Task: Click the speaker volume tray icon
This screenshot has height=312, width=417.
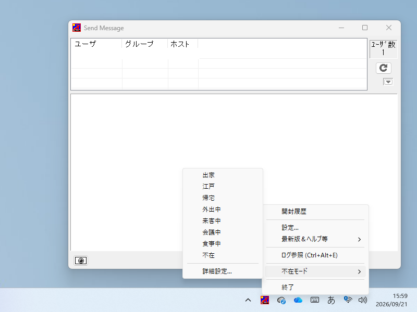Action: point(362,300)
